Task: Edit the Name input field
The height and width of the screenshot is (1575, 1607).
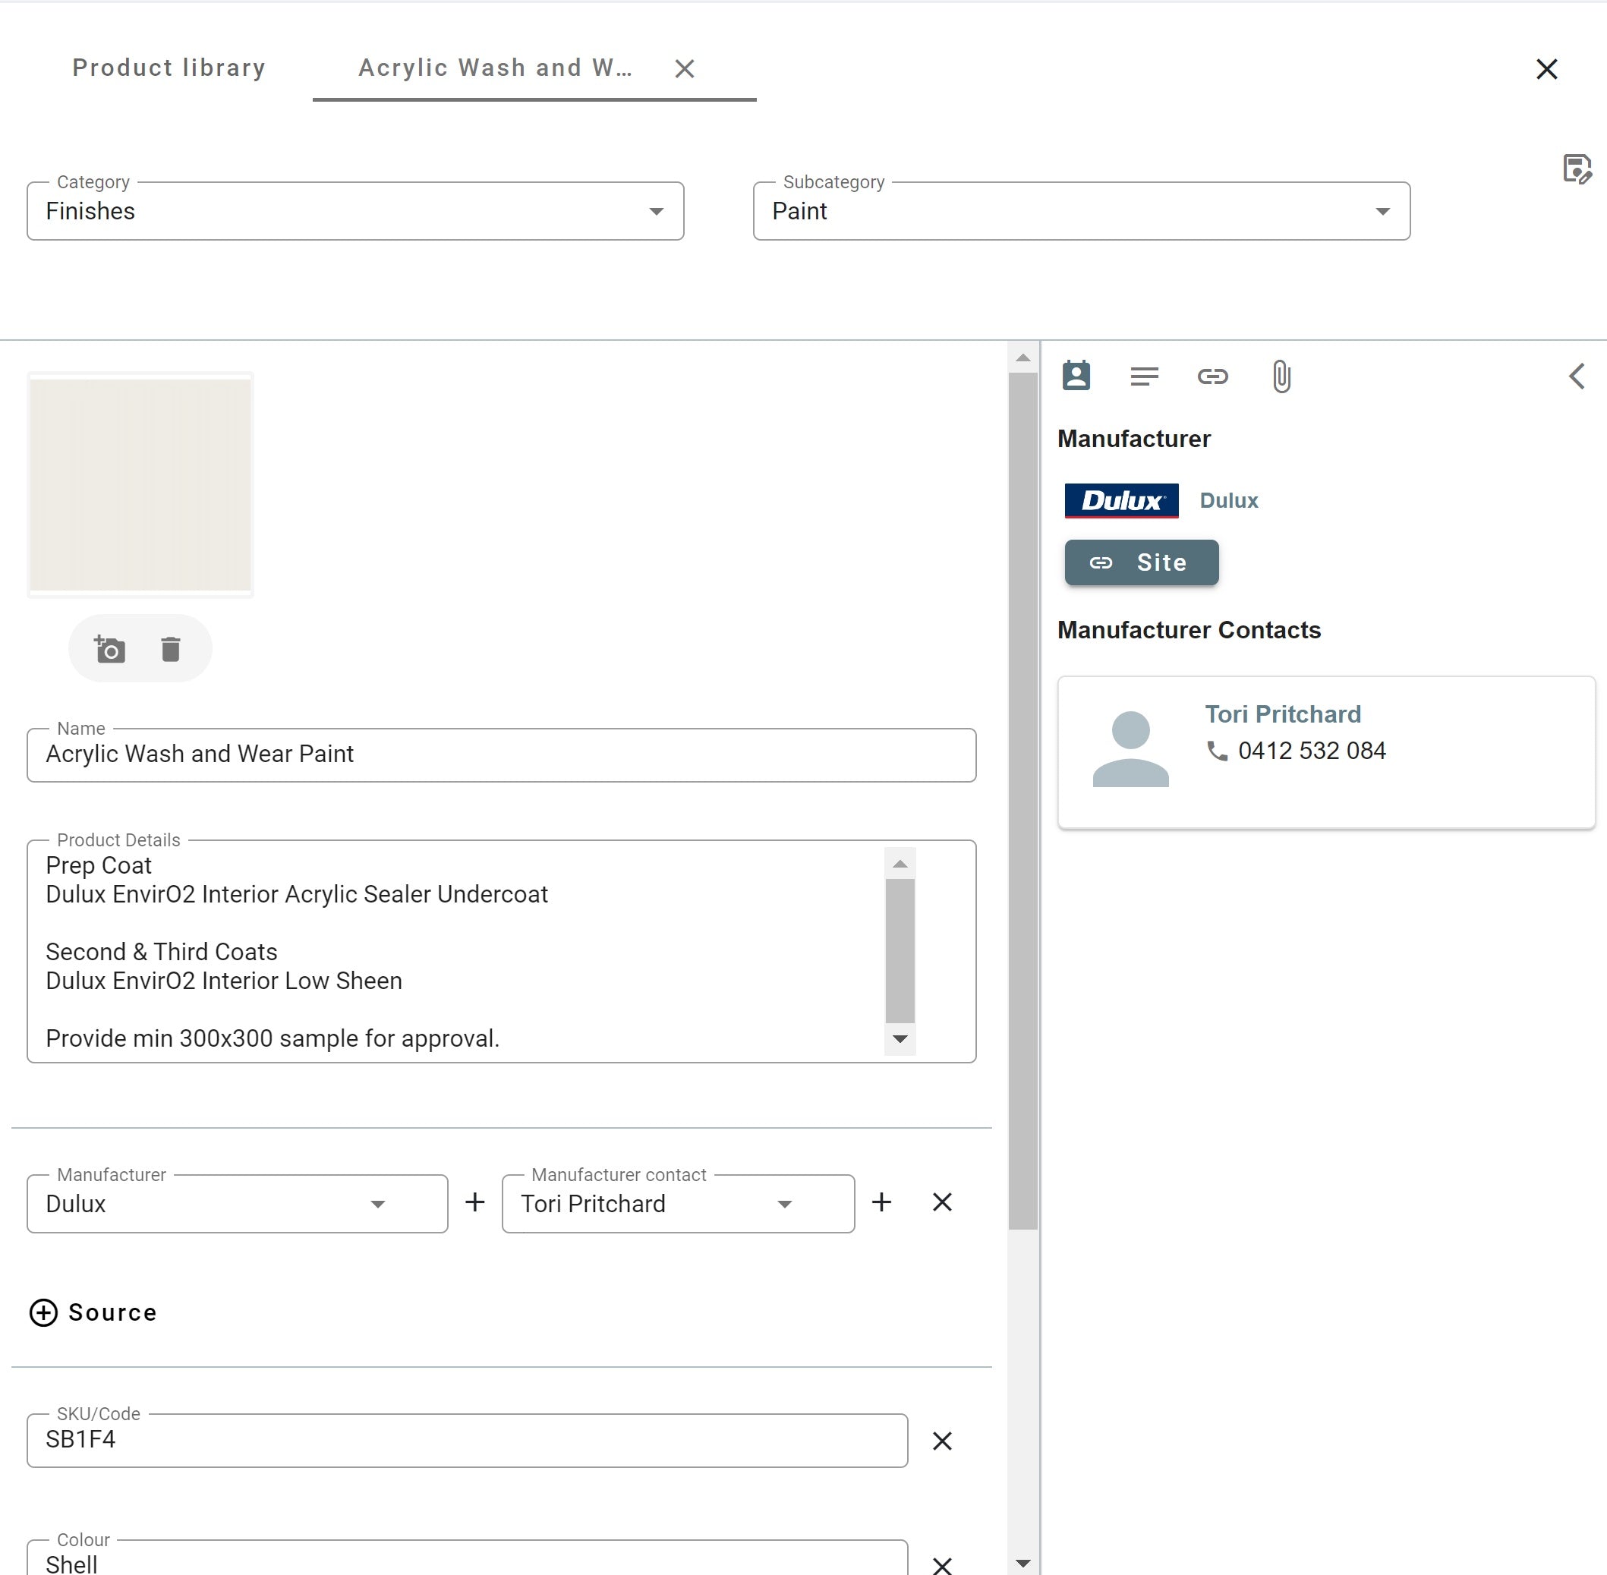Action: point(501,754)
